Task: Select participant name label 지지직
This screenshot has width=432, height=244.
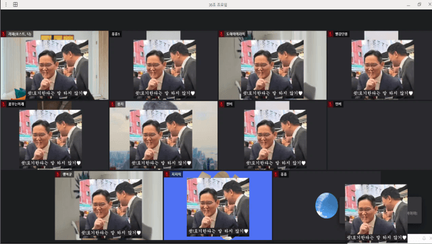Action: [x=176, y=175]
